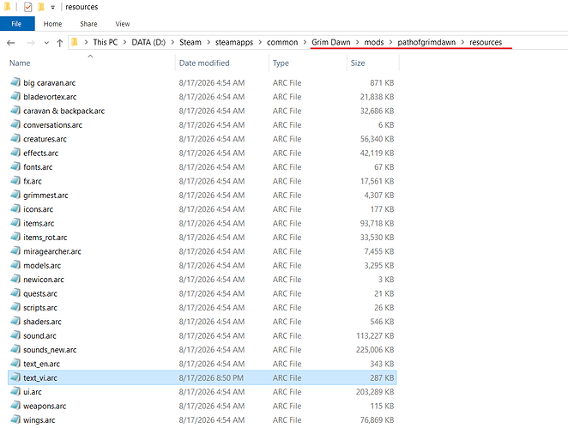Open Customize Quick Access Toolbar dropdown

click(x=52, y=7)
